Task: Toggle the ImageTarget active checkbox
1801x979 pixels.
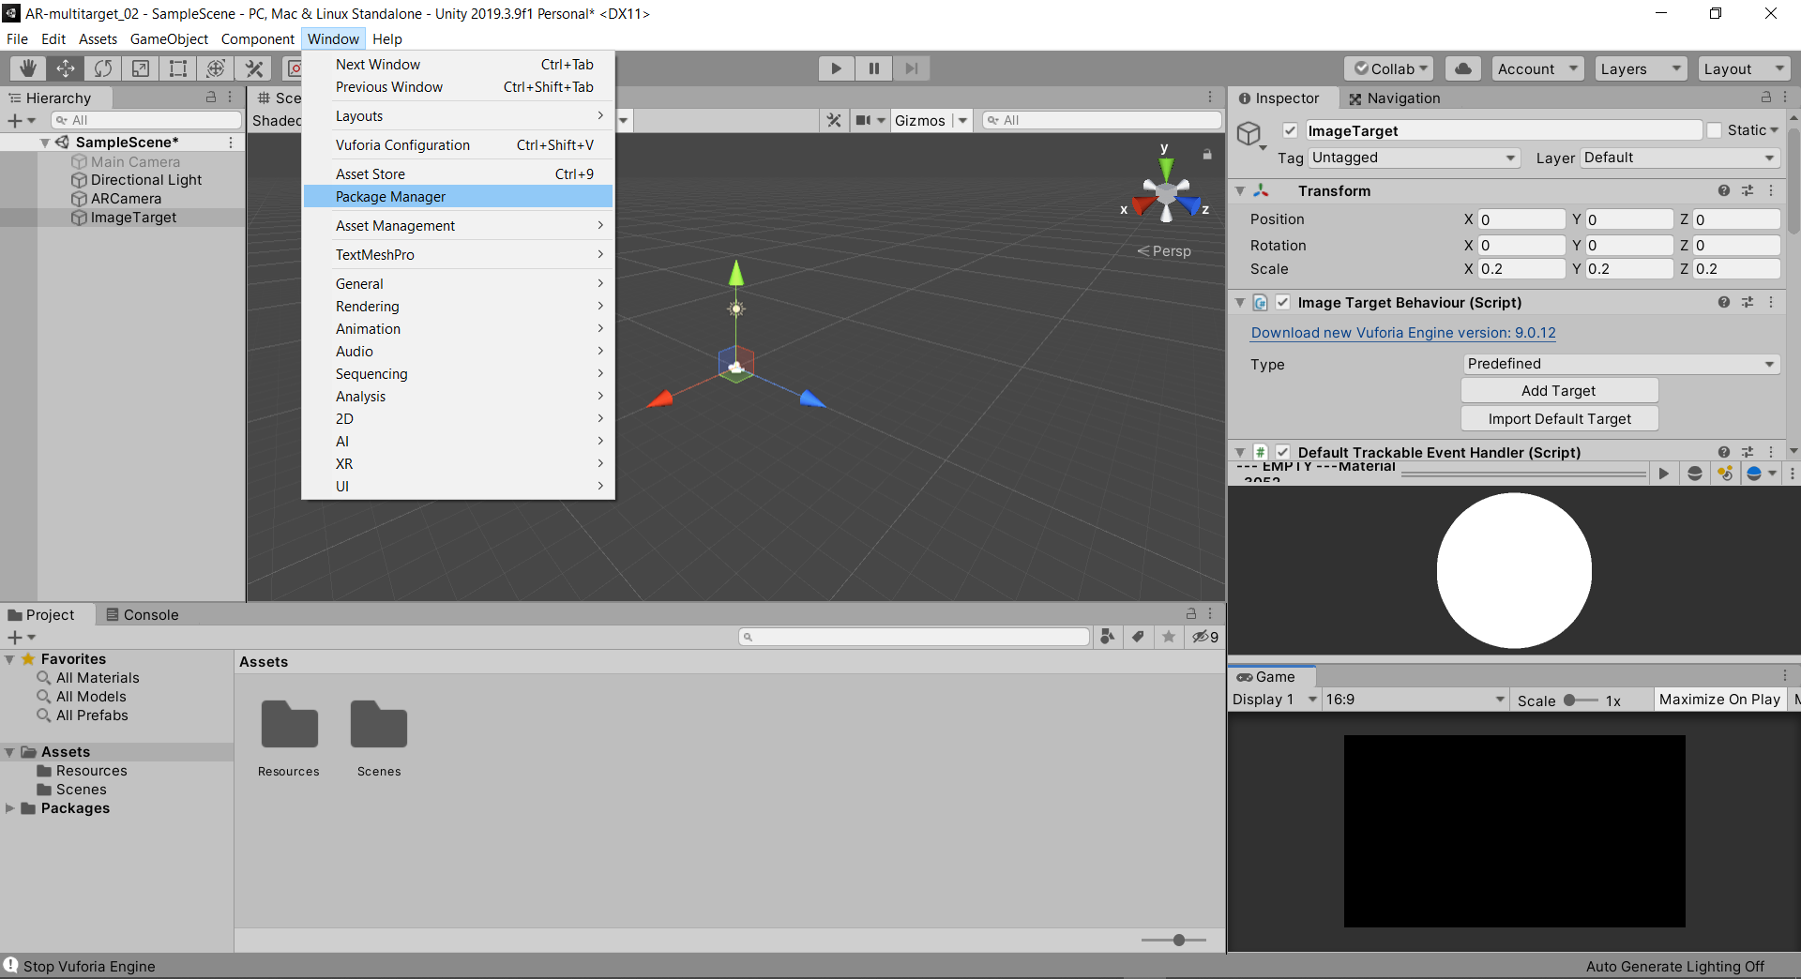Action: point(1291,130)
